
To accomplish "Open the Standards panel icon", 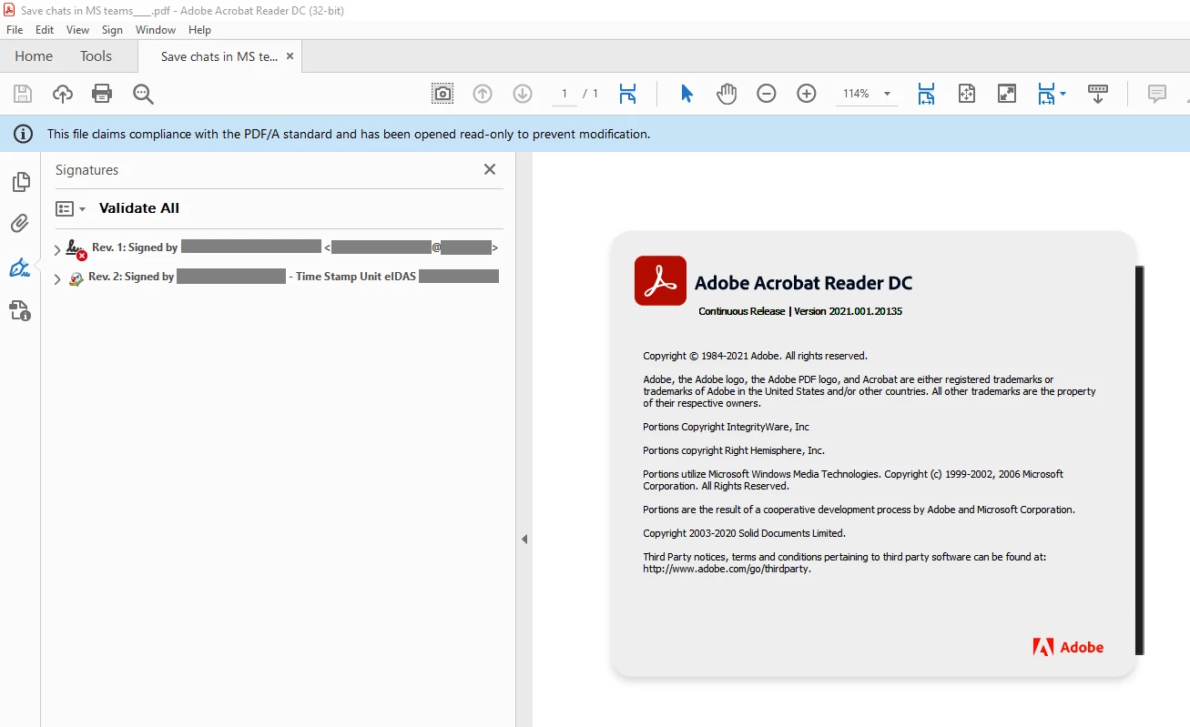I will point(20,311).
